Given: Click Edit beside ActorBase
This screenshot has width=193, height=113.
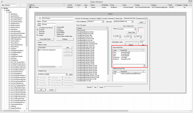Looking at the screenshot, I should point(71,74).
